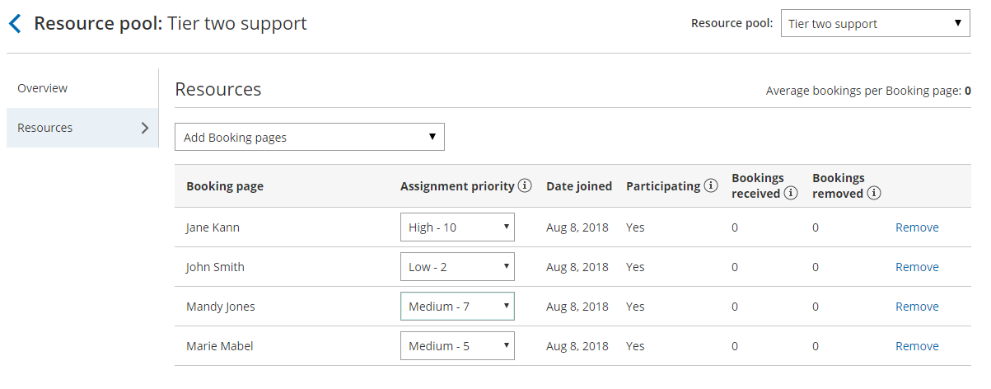Open the Resource pool selector dropdown

coord(876,24)
